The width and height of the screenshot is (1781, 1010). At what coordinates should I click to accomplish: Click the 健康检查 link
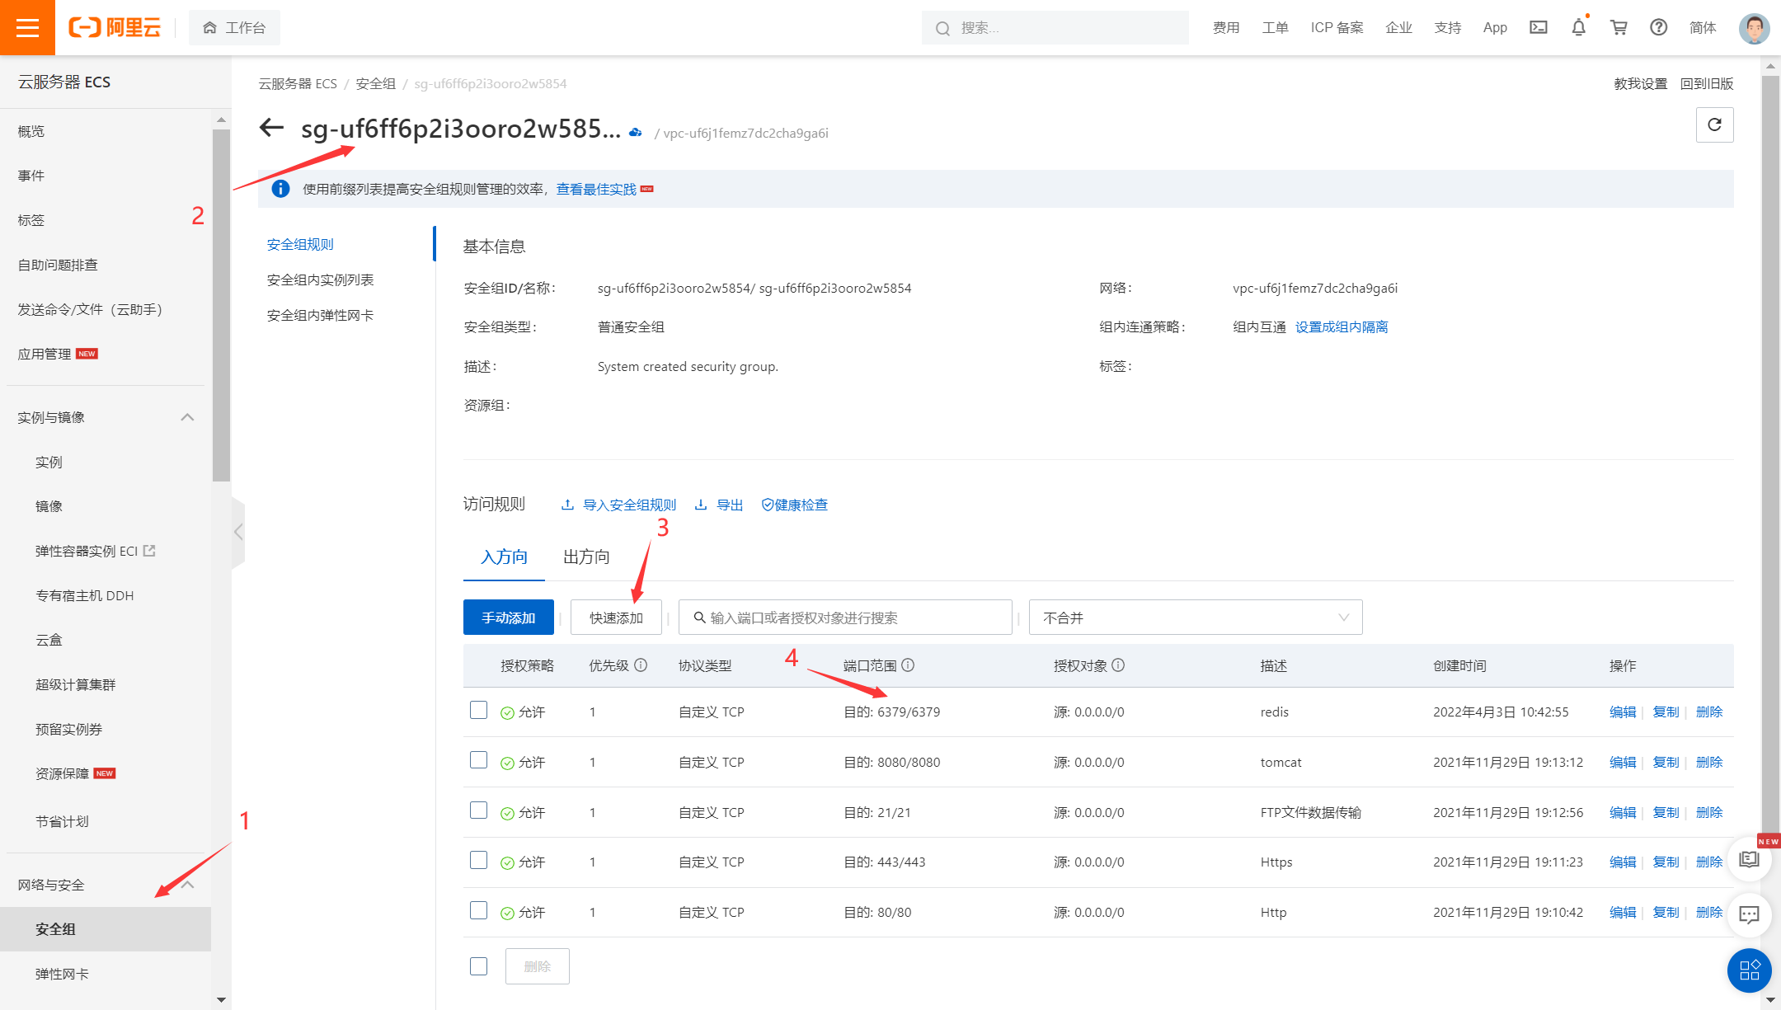[x=794, y=505]
